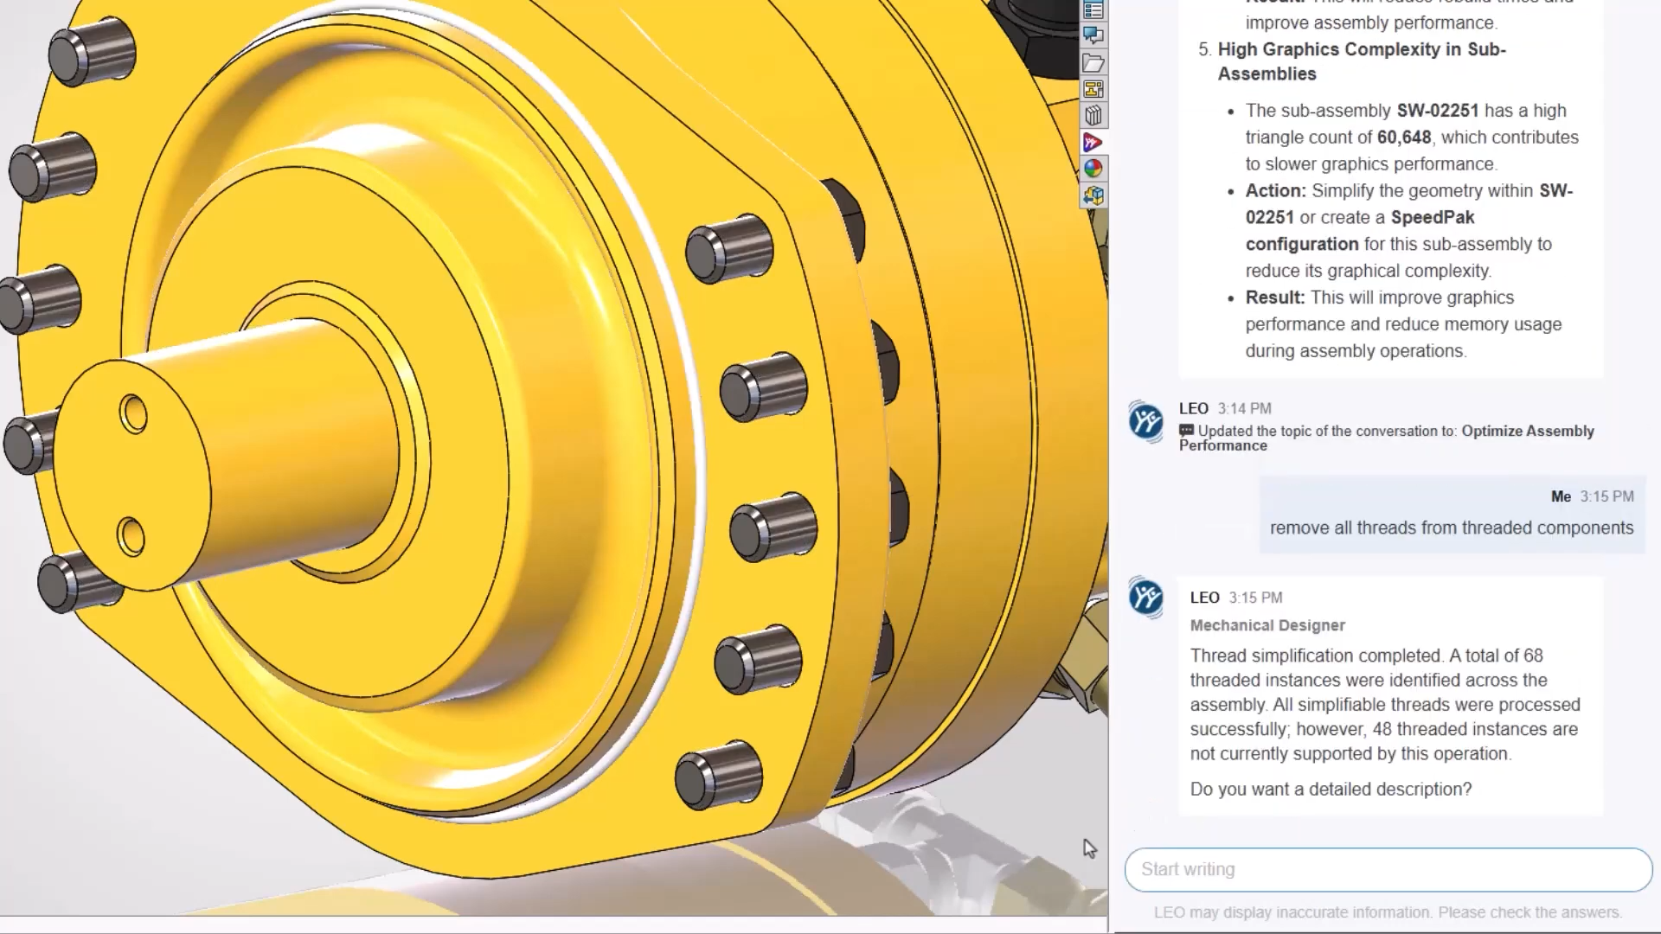The width and height of the screenshot is (1661, 934).
Task: Select the LEO AI assistant tab
Action: point(1093,142)
